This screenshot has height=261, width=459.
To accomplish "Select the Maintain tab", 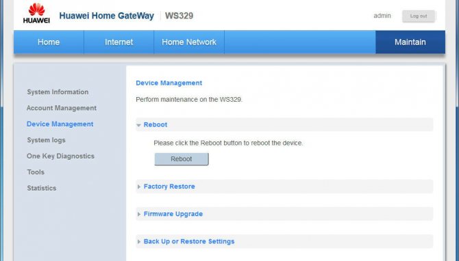I will point(410,42).
